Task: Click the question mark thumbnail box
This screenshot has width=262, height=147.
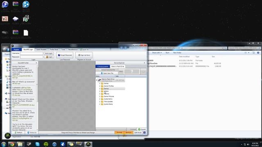Action: [x=132, y=71]
